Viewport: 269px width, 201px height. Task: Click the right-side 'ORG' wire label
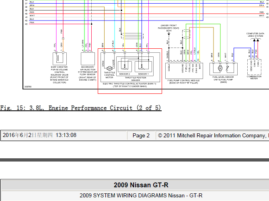(x=261, y=5)
